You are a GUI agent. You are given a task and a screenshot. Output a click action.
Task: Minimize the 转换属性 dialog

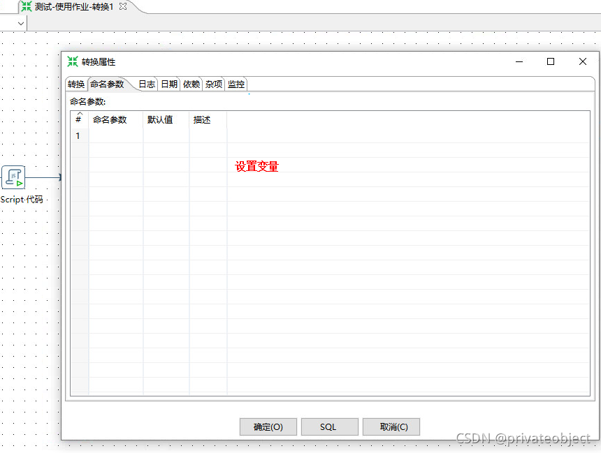tap(519, 61)
